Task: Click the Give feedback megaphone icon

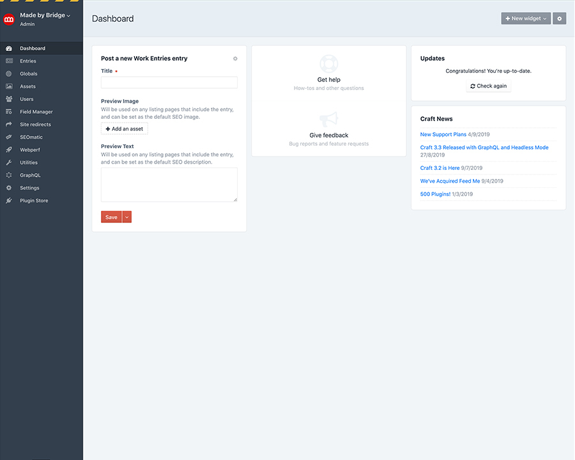Action: [328, 119]
